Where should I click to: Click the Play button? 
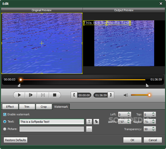[x=19, y=95]
